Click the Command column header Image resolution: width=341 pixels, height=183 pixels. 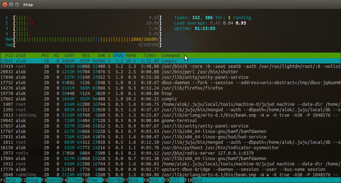point(170,55)
